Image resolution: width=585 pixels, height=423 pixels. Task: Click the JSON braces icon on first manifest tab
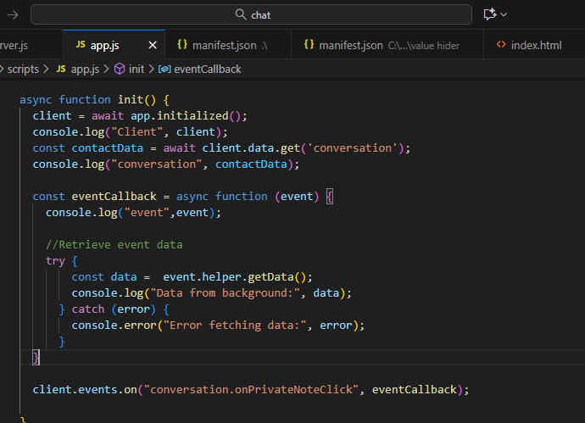click(x=182, y=45)
